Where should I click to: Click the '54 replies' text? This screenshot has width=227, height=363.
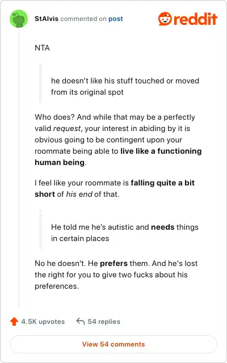pyautogui.click(x=104, y=322)
